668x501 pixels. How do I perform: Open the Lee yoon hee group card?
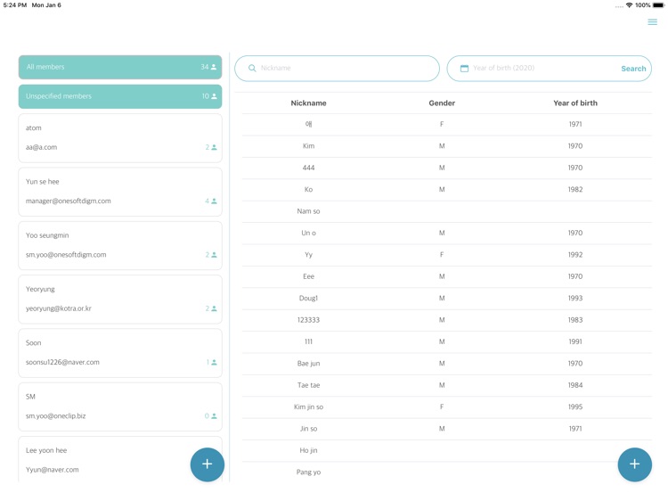pos(120,459)
